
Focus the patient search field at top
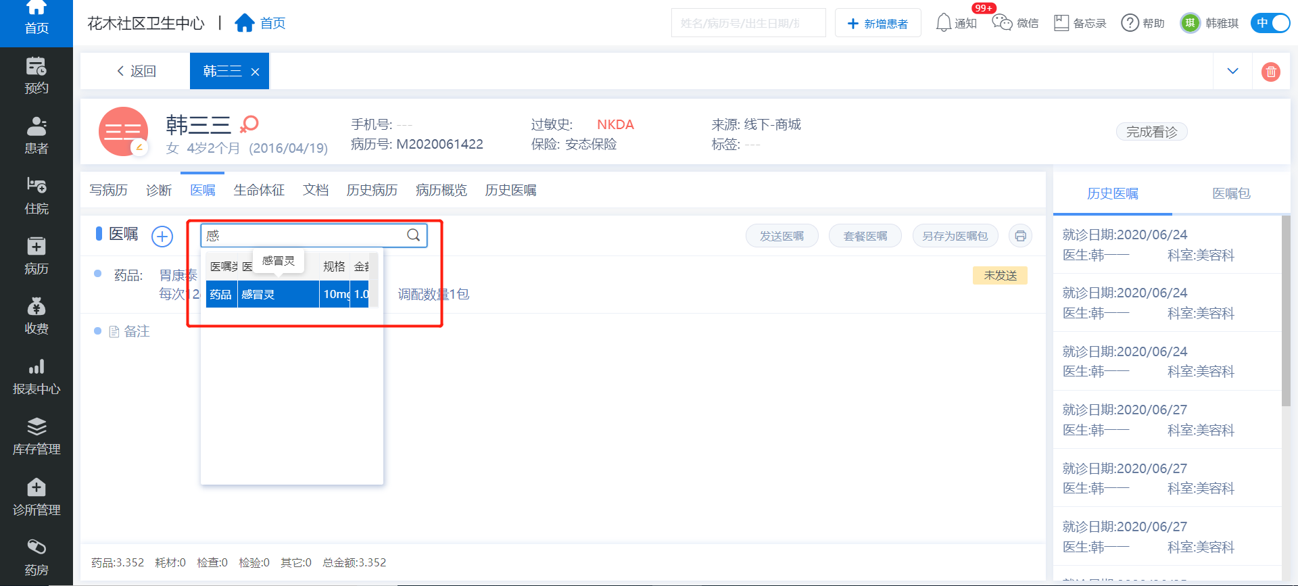pyautogui.click(x=748, y=23)
